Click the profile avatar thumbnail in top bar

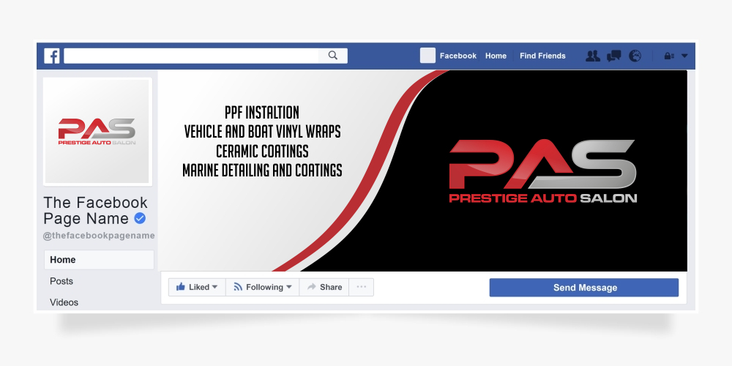(x=427, y=56)
